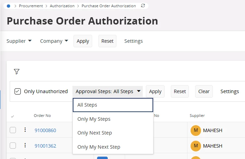This screenshot has height=159, width=245.
Task: Open Settings in the top filter bar
Action: point(133,41)
